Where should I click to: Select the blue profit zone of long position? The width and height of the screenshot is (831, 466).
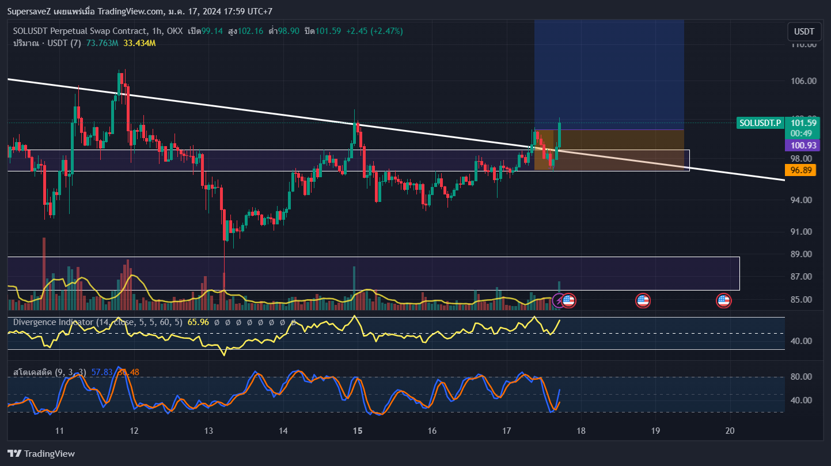[609, 74]
